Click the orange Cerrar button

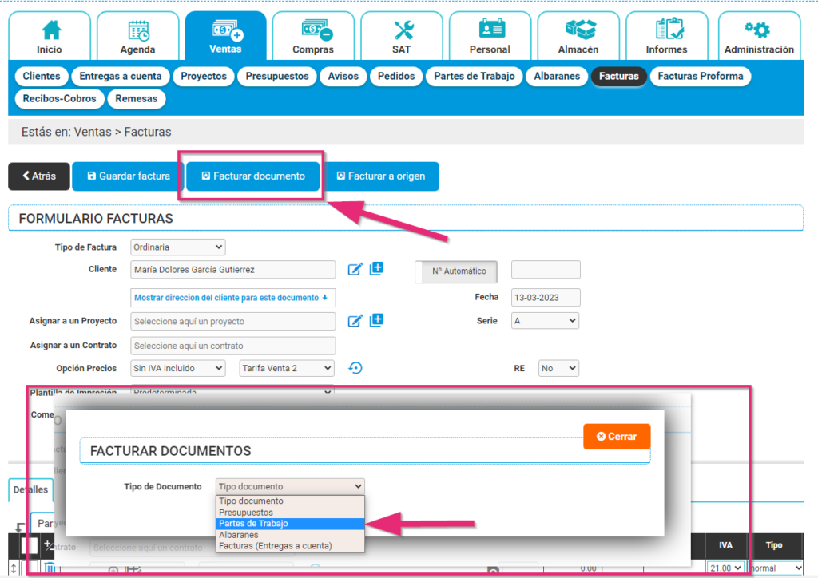[x=617, y=437]
